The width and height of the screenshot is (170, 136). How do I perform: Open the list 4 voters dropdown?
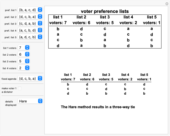point(24,68)
